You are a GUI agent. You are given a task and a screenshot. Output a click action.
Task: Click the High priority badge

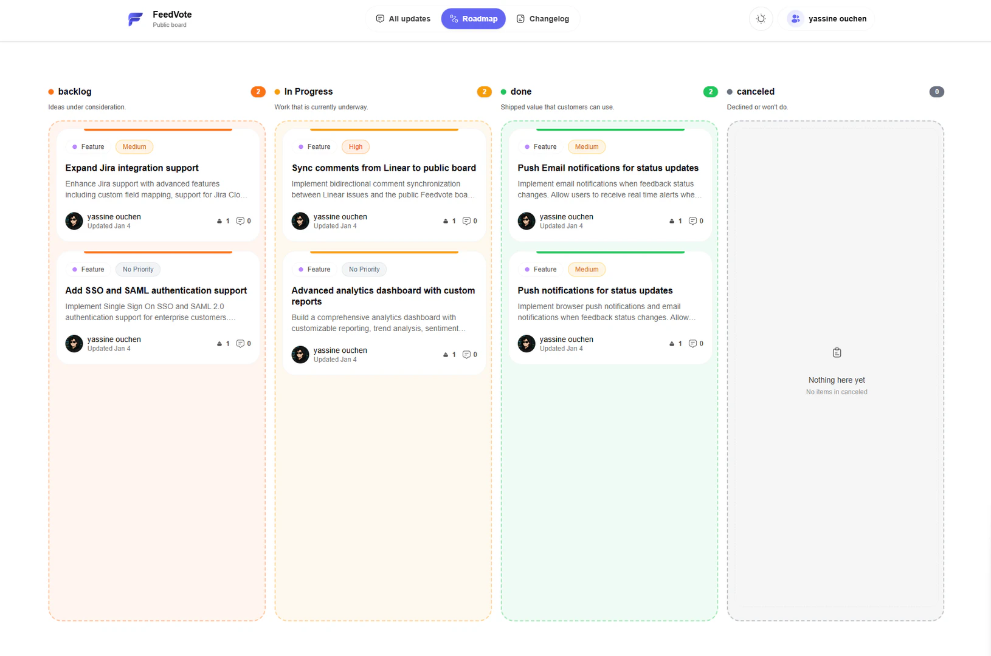point(356,147)
